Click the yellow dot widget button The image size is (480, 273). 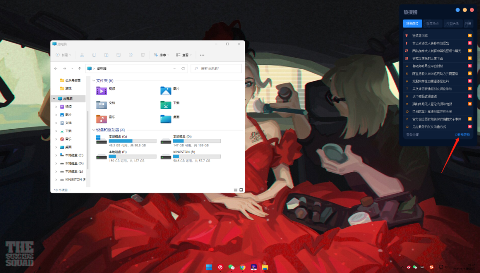pos(465,10)
